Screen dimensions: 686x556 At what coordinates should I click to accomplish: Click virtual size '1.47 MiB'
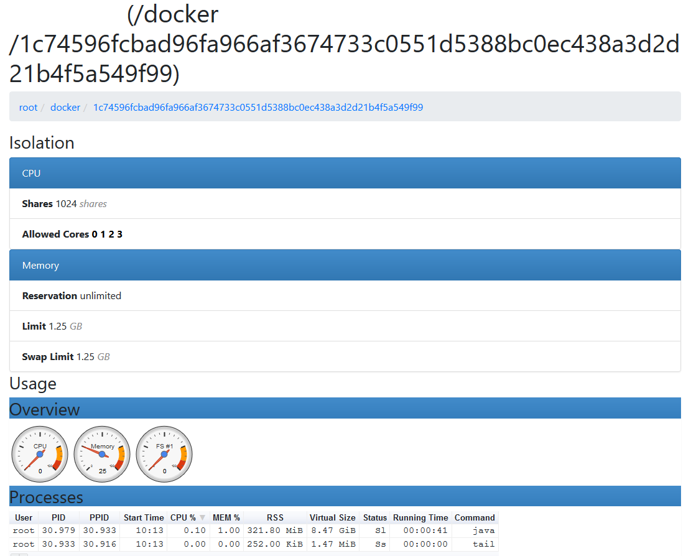333,544
